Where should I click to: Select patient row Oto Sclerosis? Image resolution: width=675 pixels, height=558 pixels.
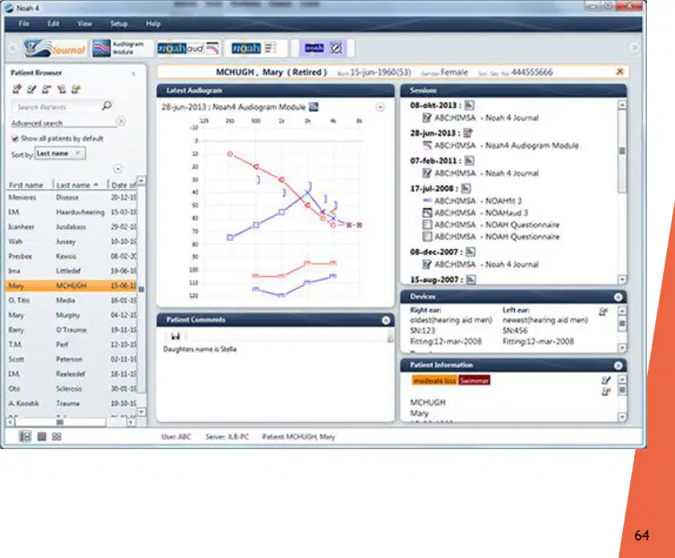click(71, 388)
